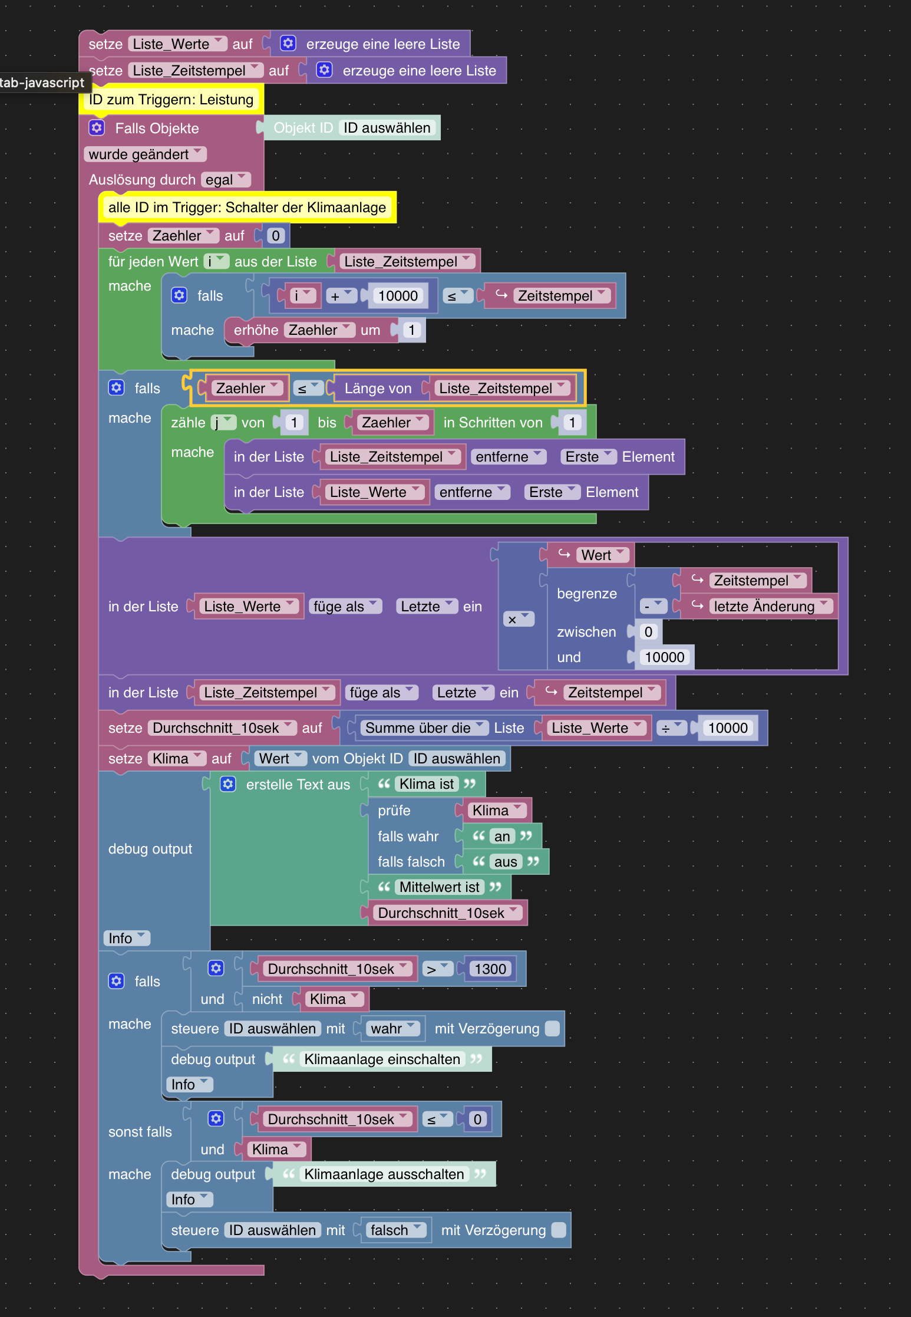
Task: Open '+' operator dropdown before 10000
Action: [x=341, y=295]
